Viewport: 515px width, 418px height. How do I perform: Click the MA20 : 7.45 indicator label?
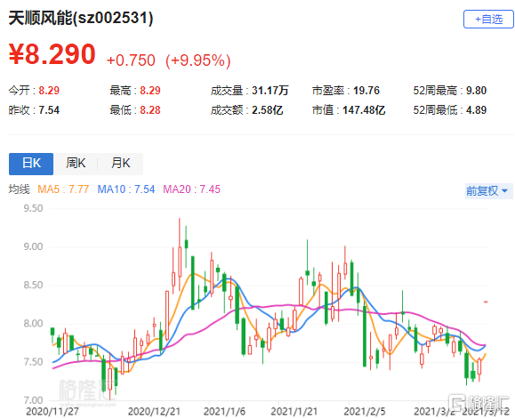(191, 189)
